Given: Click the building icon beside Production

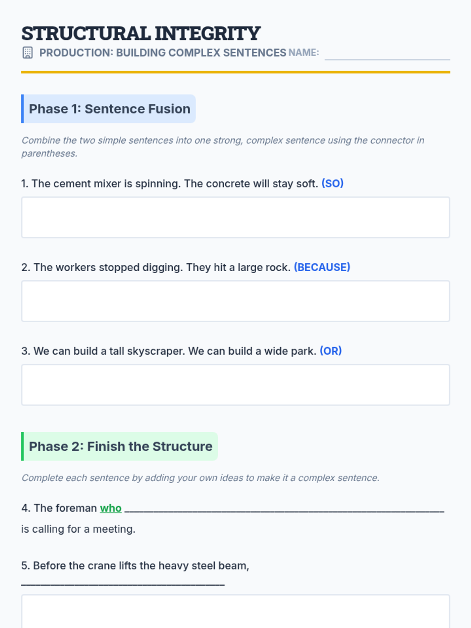Looking at the screenshot, I should coord(27,53).
